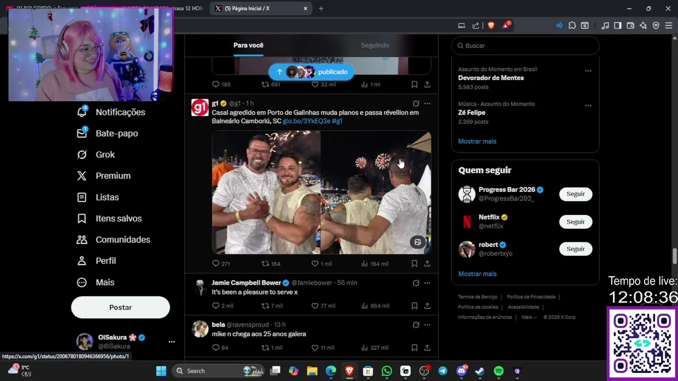Like the g1 post with 1 mil likes
This screenshot has height=381, width=678.
(x=322, y=264)
